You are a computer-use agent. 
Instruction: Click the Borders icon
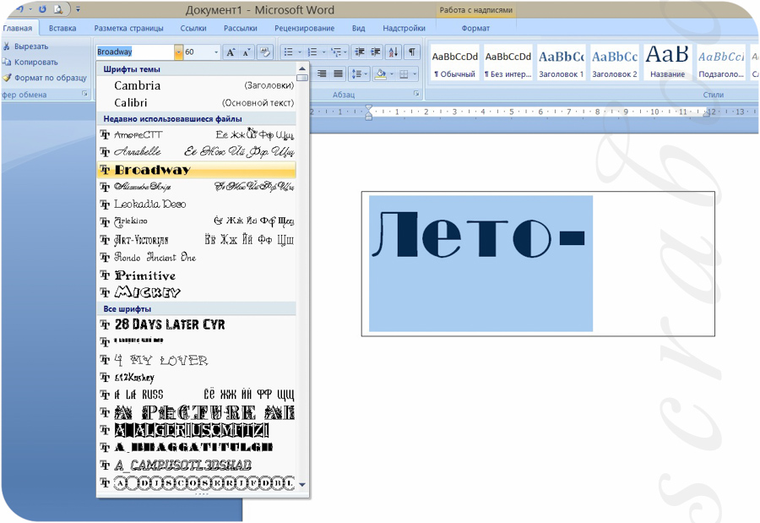pos(404,74)
